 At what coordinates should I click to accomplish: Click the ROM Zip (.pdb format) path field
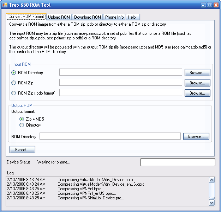pyautogui.click(x=121, y=92)
